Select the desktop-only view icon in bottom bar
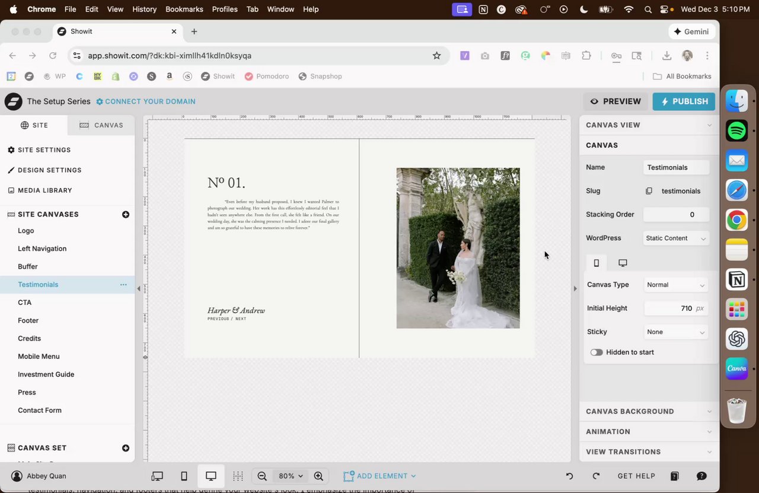Viewport: 759px width, 493px height. point(211,476)
